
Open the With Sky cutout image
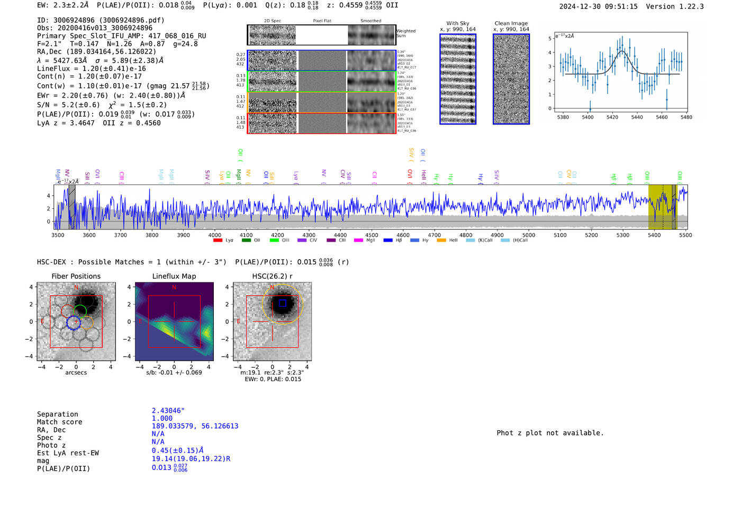tap(458, 79)
